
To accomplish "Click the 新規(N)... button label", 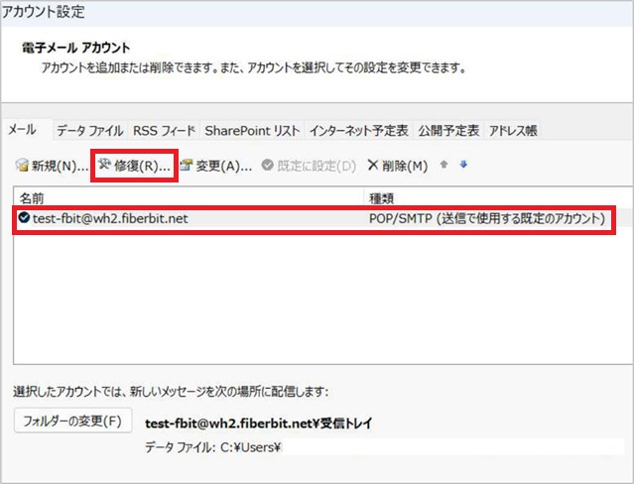I will 60,166.
